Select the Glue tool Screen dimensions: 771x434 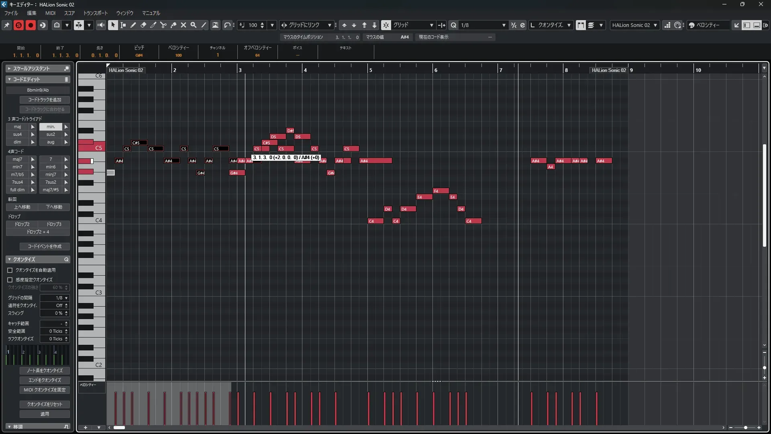click(x=173, y=25)
